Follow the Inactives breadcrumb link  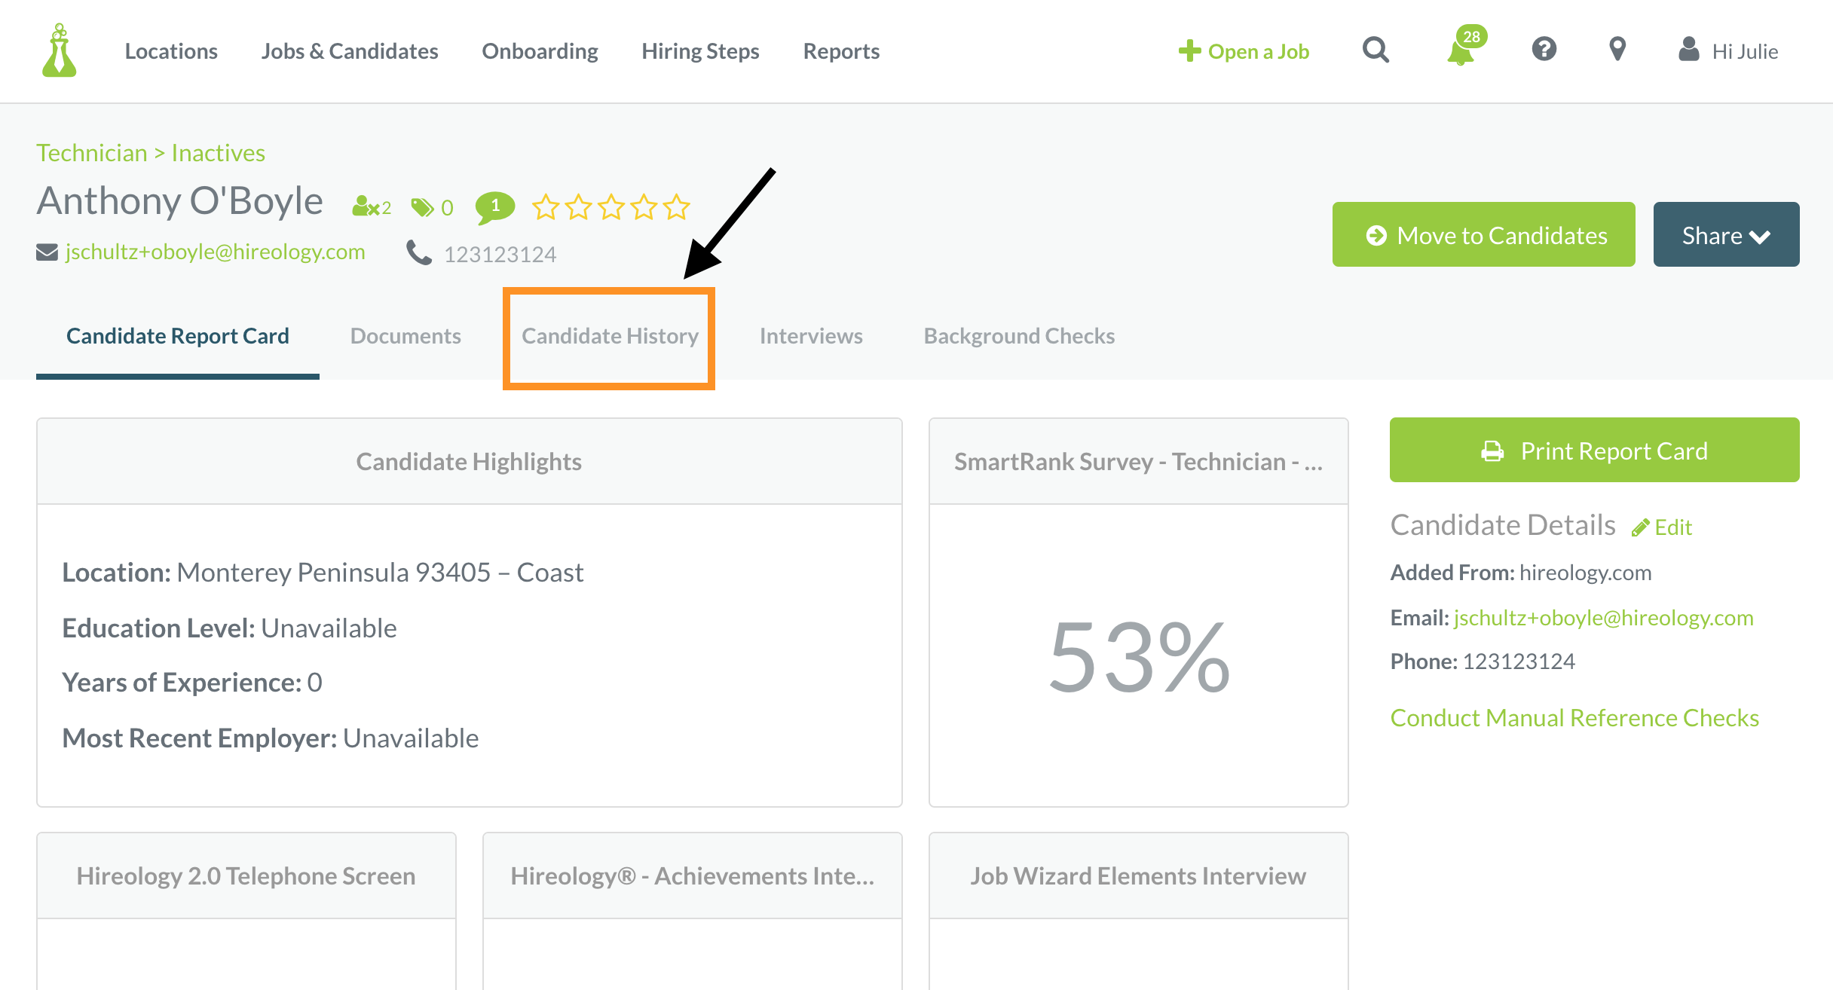point(219,153)
